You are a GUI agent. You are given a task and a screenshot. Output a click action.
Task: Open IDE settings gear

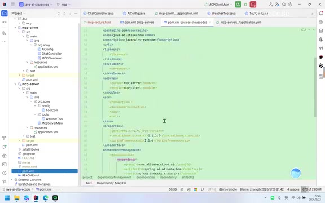pos(291,5)
